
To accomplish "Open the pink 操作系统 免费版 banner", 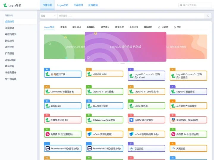I will [x=187, y=47].
